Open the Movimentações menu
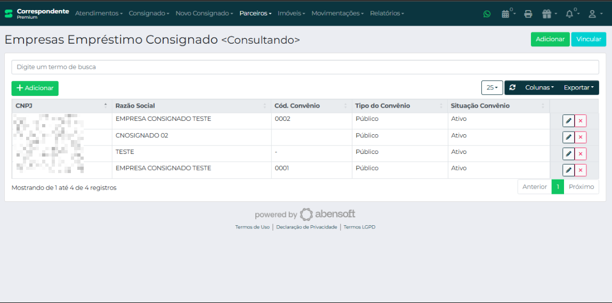The height and width of the screenshot is (303, 612). point(337,13)
